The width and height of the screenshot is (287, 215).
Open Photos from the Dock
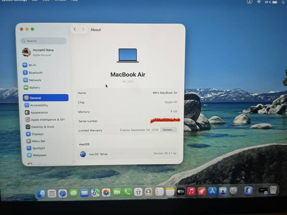click(106, 192)
